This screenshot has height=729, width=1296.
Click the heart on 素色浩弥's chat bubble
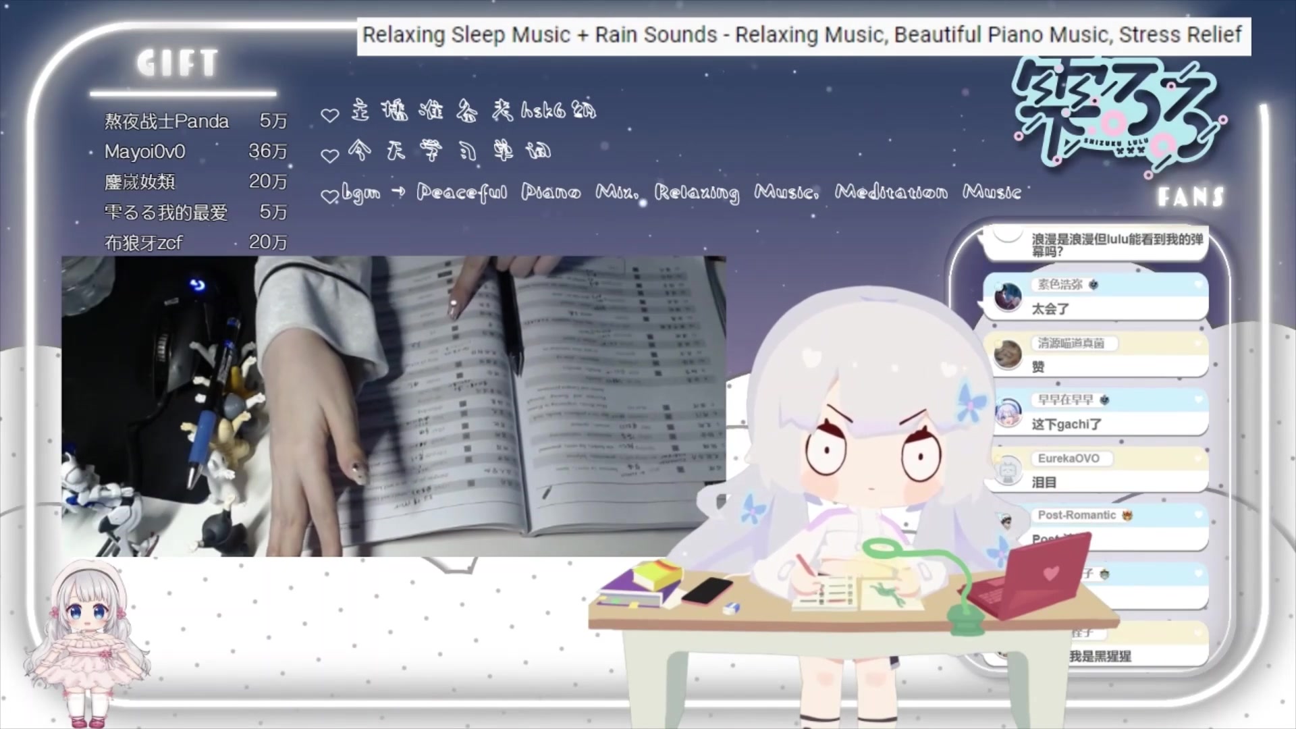(x=1198, y=285)
